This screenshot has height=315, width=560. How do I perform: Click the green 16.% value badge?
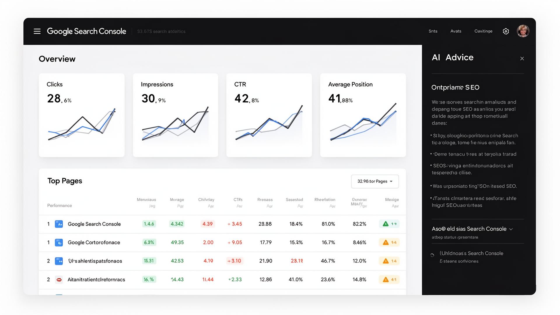(149, 279)
